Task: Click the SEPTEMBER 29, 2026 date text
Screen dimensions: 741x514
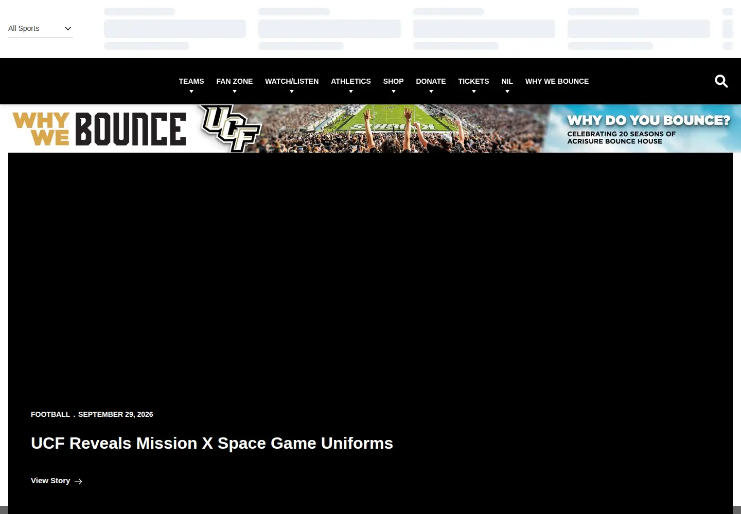Action: click(116, 414)
